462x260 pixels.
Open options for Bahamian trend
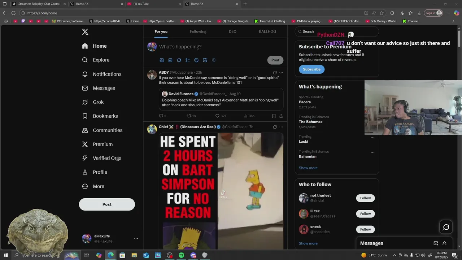click(x=372, y=152)
